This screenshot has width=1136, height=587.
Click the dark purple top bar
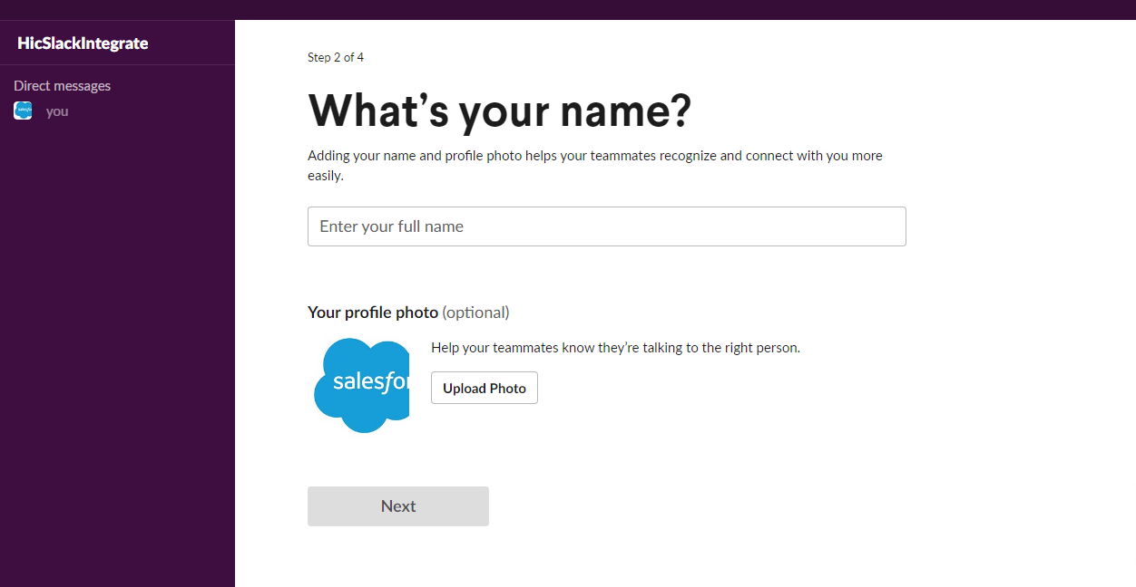pos(568,9)
